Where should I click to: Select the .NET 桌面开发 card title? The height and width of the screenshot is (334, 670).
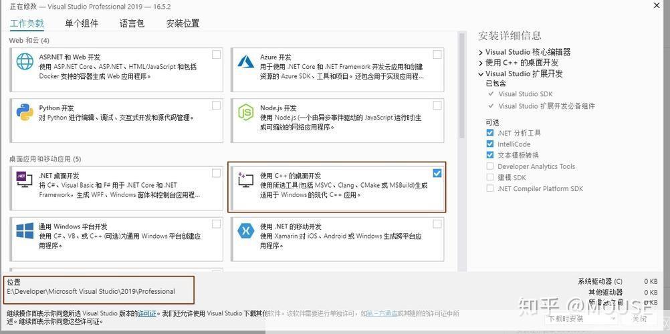[59, 176]
